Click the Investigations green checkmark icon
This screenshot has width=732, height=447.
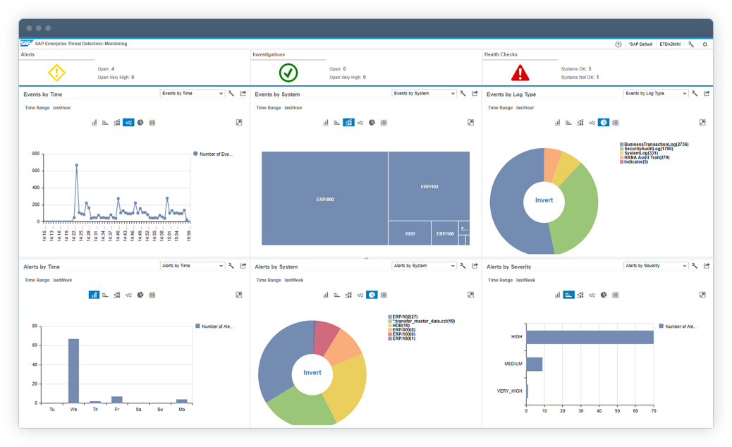coord(288,73)
